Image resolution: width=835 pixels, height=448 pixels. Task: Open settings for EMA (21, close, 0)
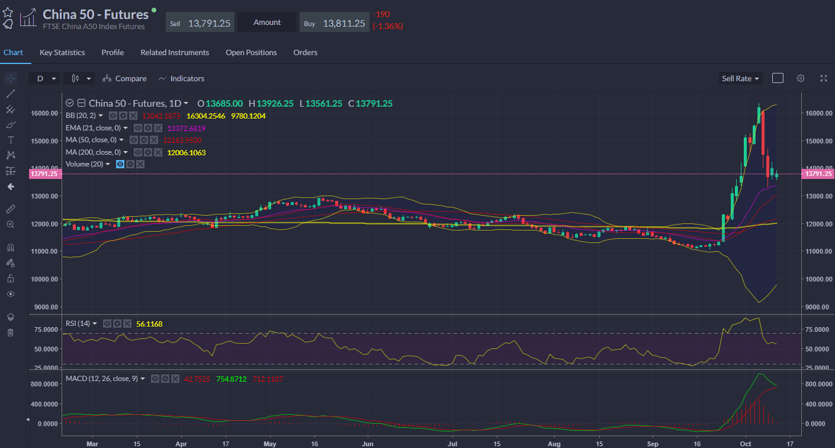147,128
